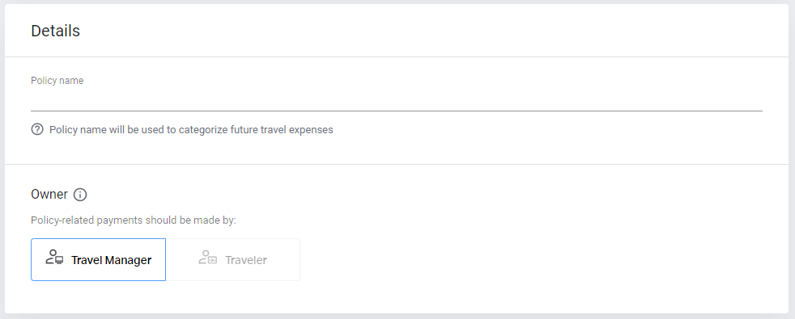Viewport: 795px width, 319px height.
Task: Click the "Travel Manager" text label
Action: (111, 260)
